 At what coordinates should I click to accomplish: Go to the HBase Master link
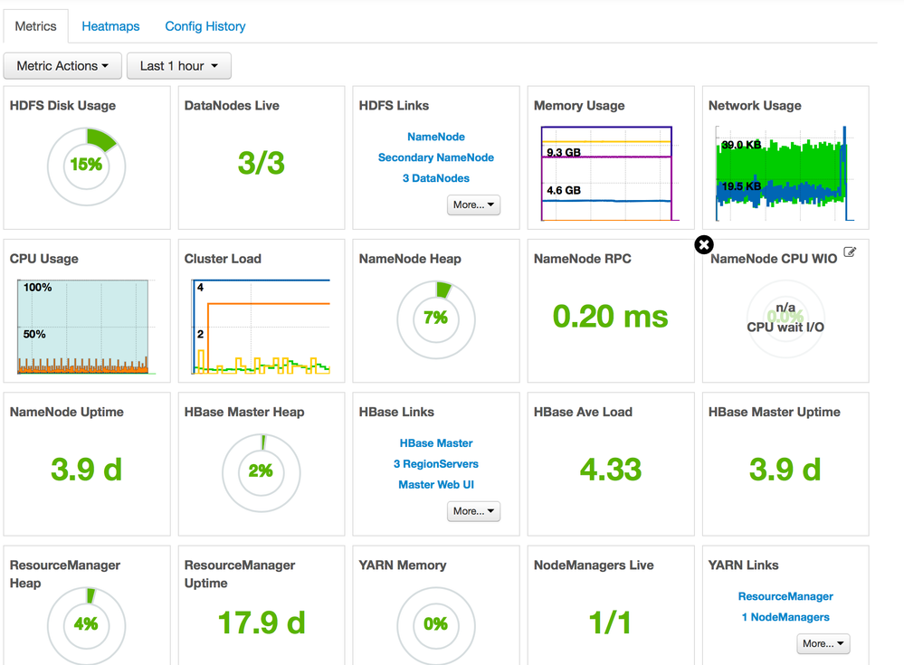pos(436,443)
